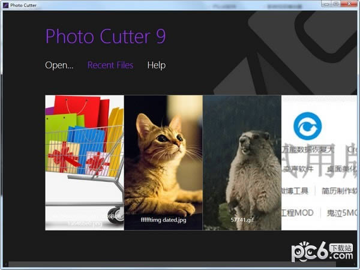
Task: Close the Photo Cutter window
Action: [x=349, y=4]
